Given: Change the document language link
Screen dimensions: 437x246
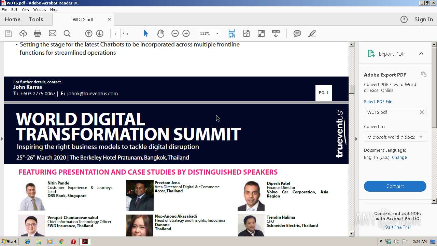Looking at the screenshot, I should pyautogui.click(x=399, y=158).
